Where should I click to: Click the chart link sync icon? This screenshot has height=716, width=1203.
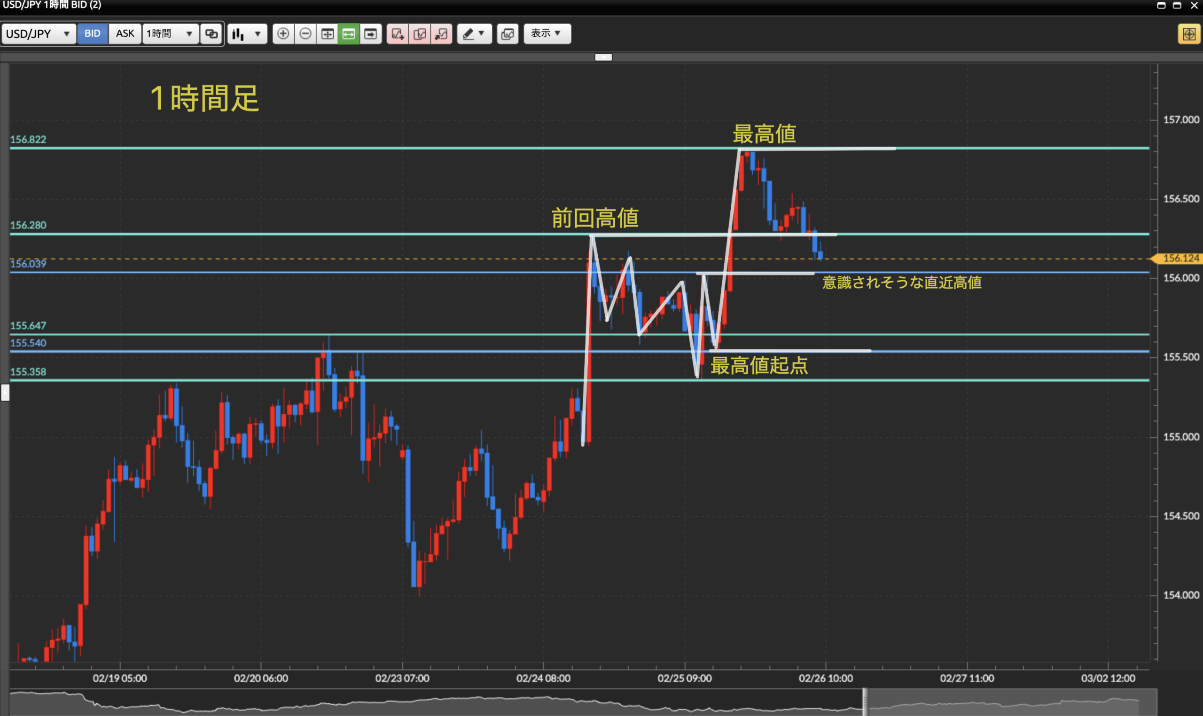point(211,34)
